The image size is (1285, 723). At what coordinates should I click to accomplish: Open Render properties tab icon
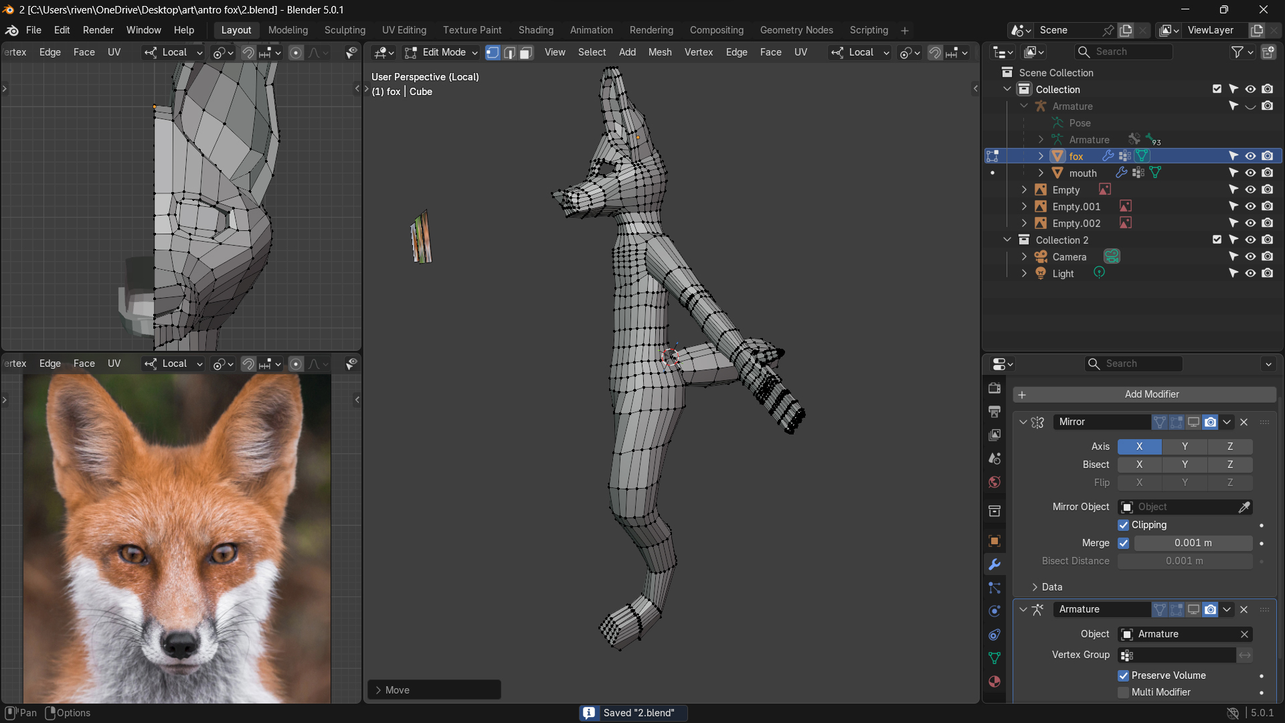point(995,388)
